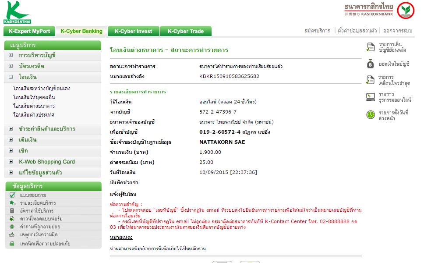This screenshot has height=263, width=424.
Task: Click the รายการตั้งวันที่ล่วงหน้า text link
Action: (393, 115)
